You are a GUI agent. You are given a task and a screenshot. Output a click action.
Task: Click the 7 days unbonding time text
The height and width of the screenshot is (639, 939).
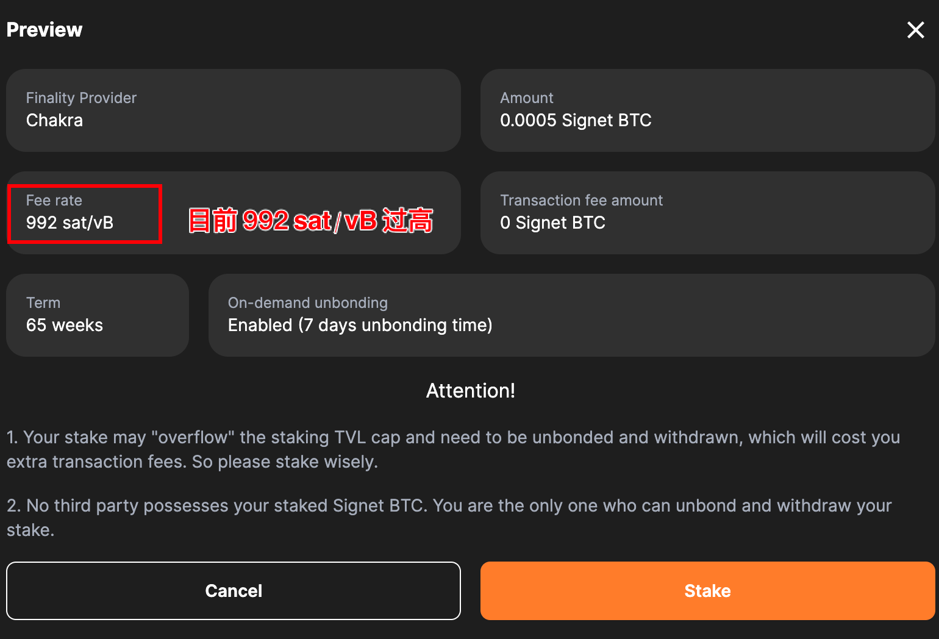[395, 325]
